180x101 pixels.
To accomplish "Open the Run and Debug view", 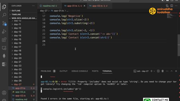I will coord(4,31).
